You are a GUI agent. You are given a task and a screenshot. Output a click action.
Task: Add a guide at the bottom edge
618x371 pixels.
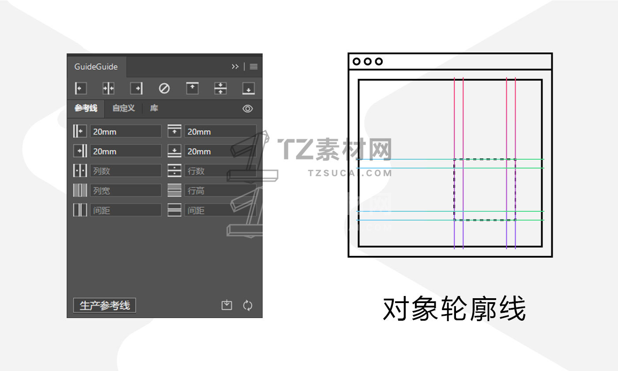(x=249, y=89)
